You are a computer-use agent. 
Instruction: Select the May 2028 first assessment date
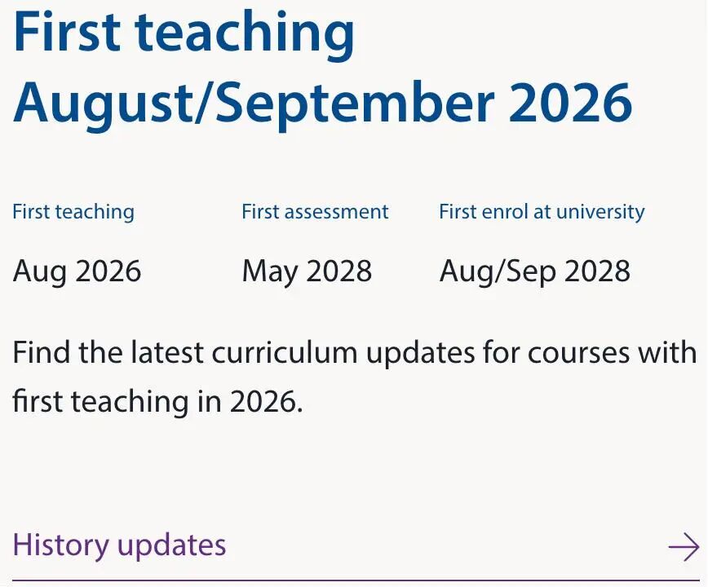[307, 271]
